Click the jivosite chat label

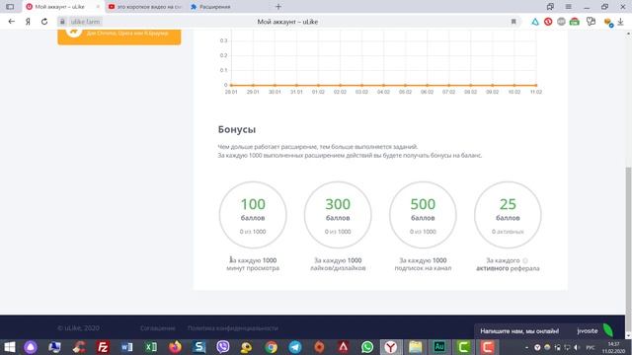[x=588, y=331]
